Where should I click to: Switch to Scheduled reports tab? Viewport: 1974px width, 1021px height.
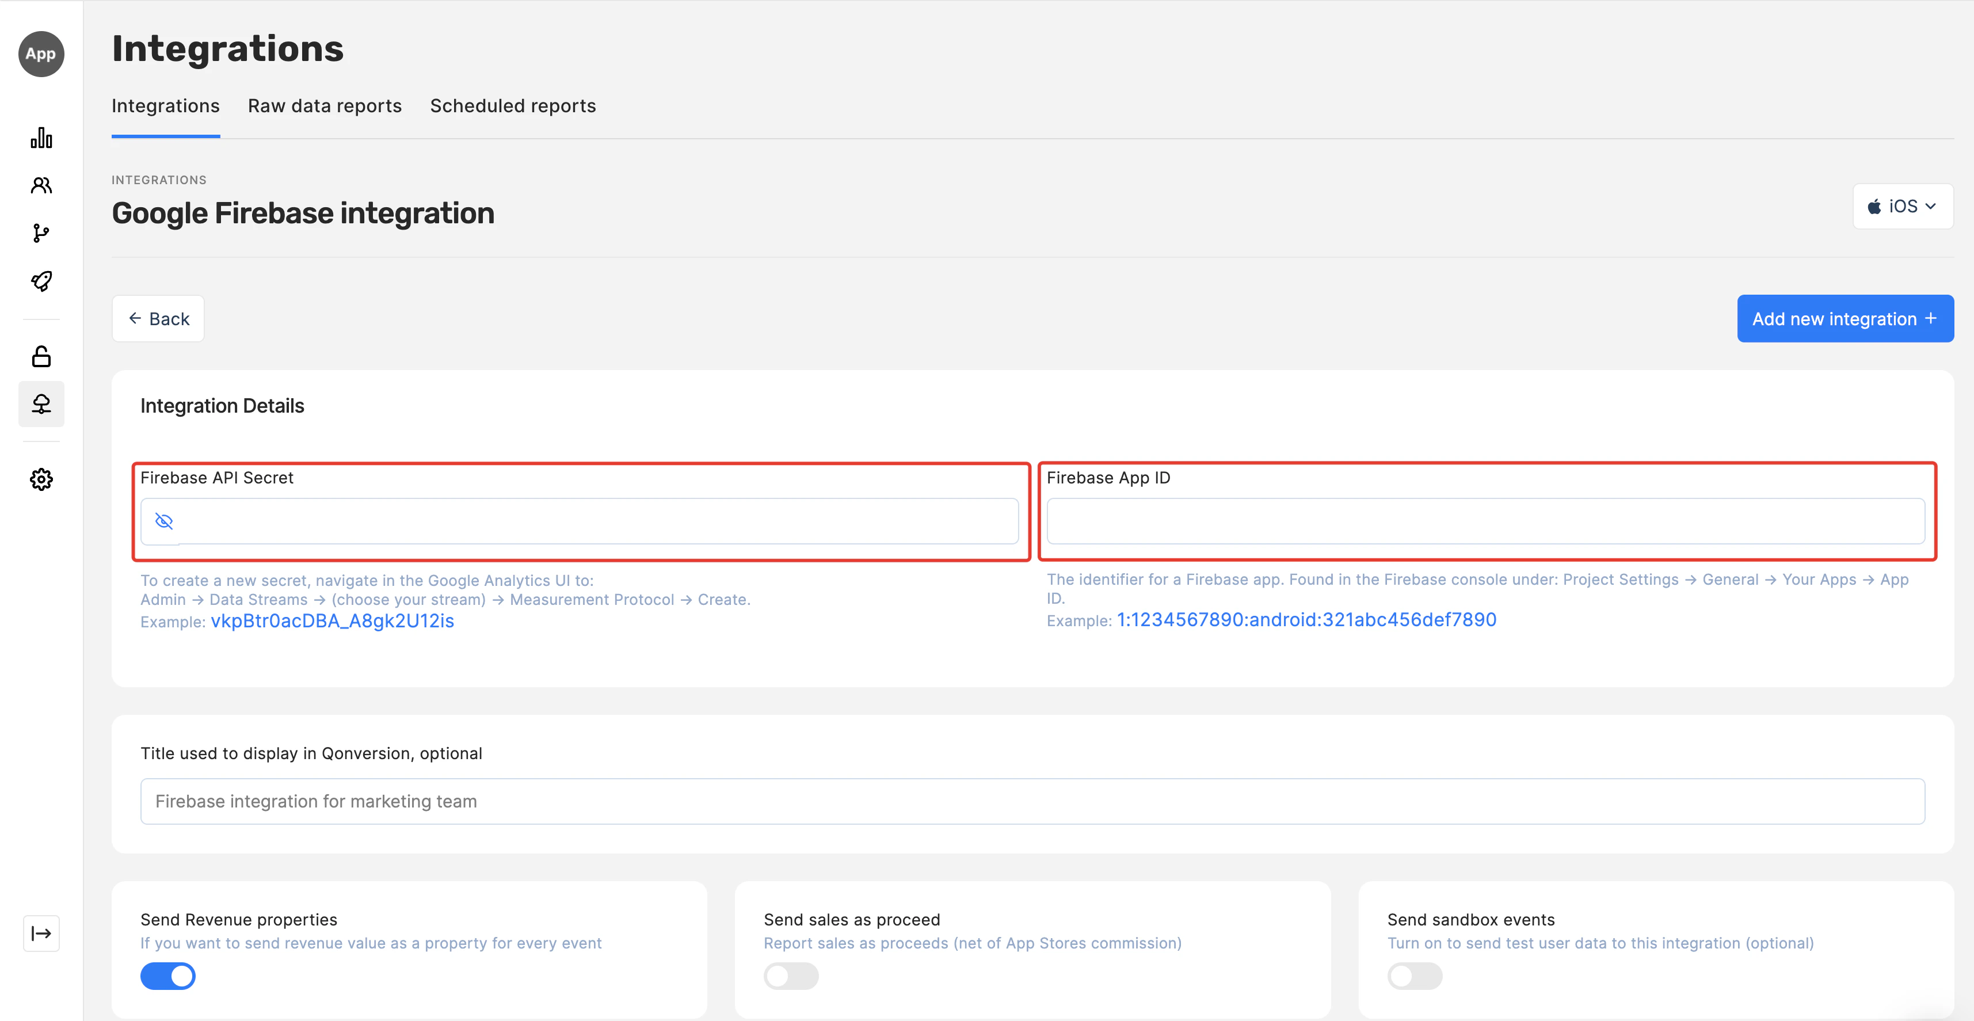tap(513, 106)
